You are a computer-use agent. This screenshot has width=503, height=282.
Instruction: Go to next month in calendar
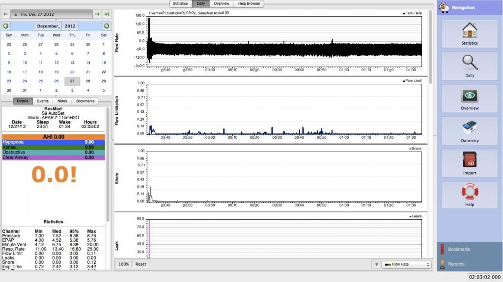pos(106,26)
